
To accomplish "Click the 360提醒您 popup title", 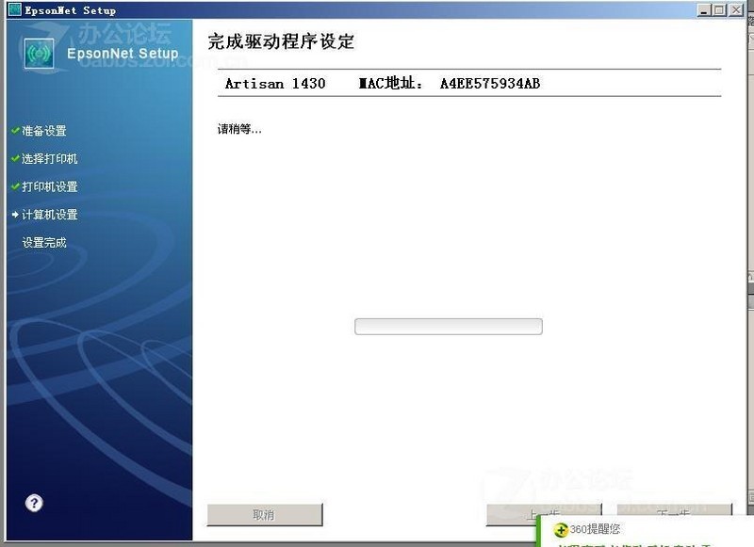I will (x=595, y=529).
